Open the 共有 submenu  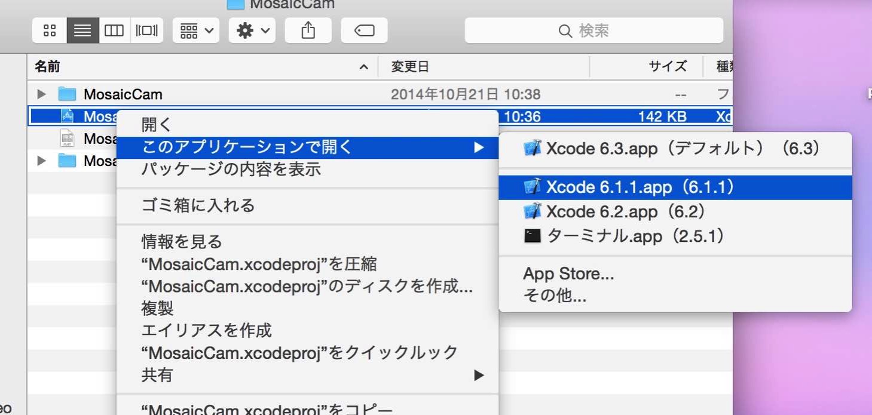coord(307,375)
